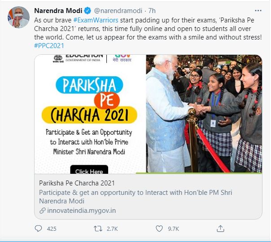Viewport: 271px width, 242px height.
Task: Like the tweet with heart icon
Action: click(x=159, y=229)
